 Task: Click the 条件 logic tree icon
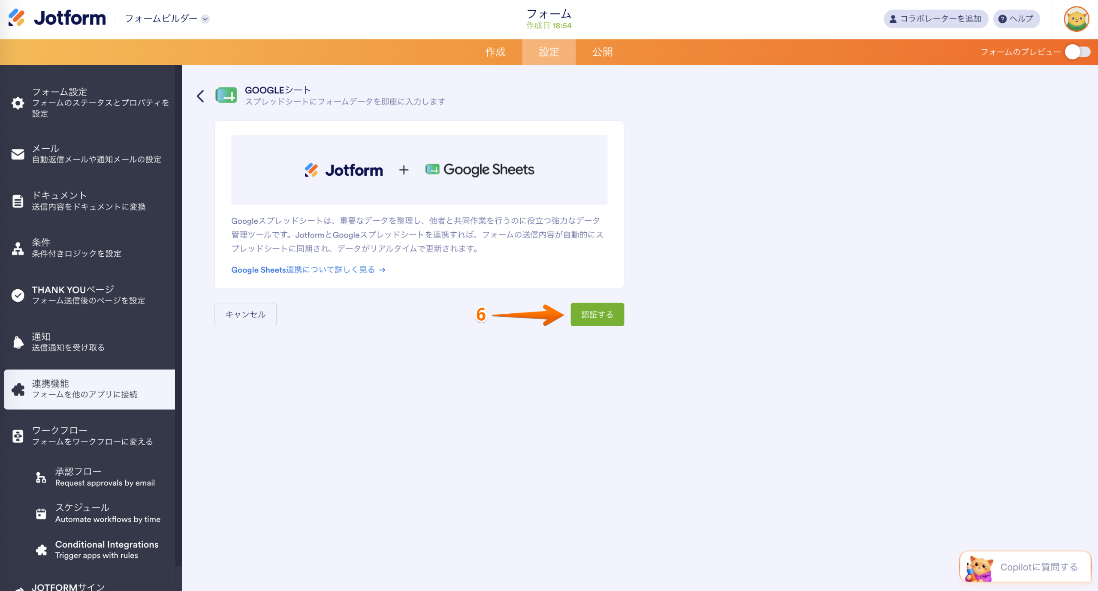[x=18, y=248]
